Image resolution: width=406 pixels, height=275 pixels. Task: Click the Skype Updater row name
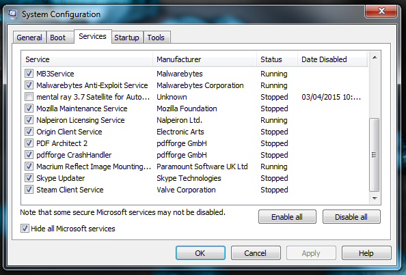pyautogui.click(x=61, y=178)
